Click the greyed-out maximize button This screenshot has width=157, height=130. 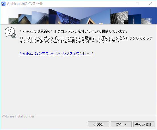coord(137,4)
